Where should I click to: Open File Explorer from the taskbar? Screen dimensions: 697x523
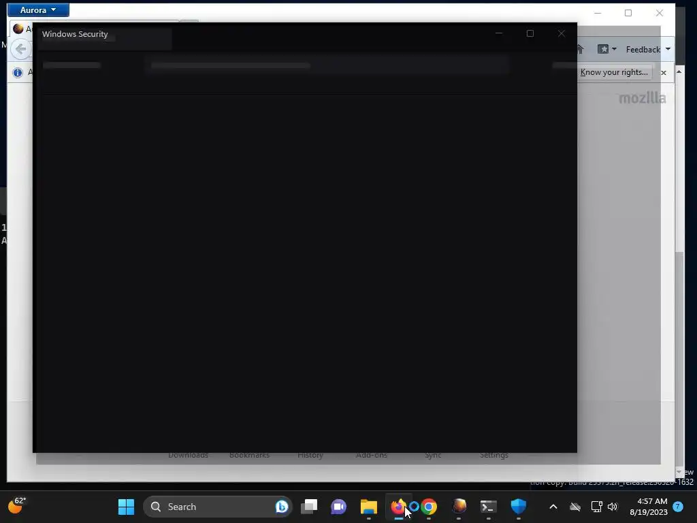tap(368, 507)
